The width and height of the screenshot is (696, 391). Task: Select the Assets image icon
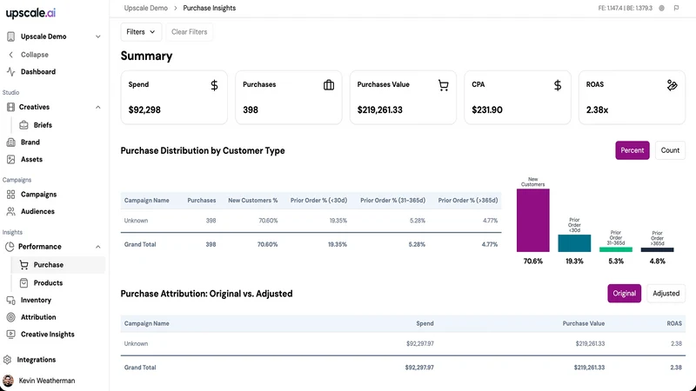pyautogui.click(x=10, y=159)
